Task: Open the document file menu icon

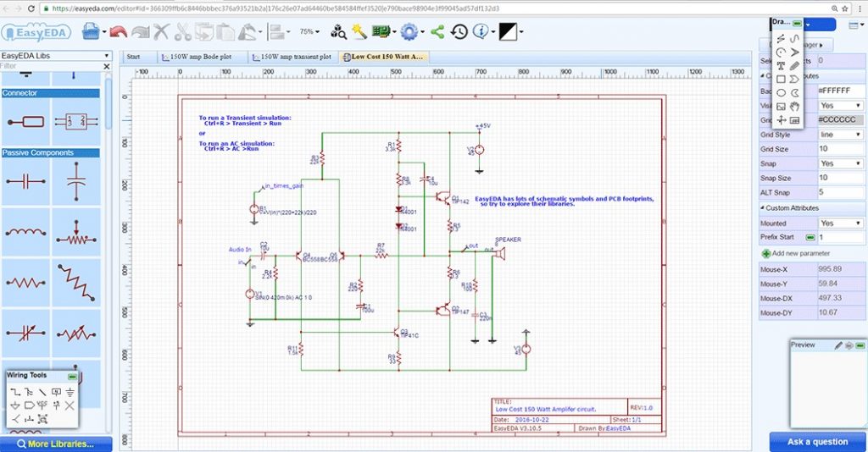Action: (91, 31)
